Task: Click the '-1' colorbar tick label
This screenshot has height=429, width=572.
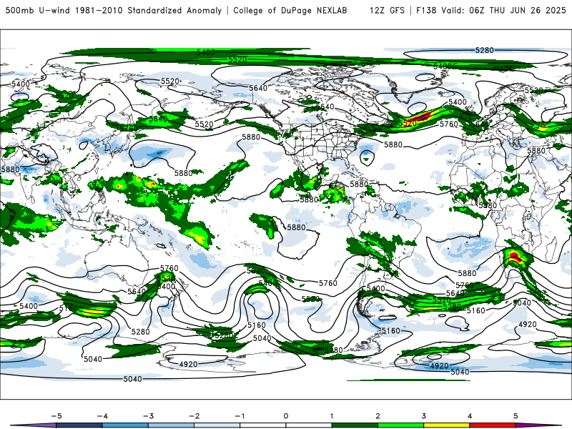Action: pyautogui.click(x=240, y=416)
